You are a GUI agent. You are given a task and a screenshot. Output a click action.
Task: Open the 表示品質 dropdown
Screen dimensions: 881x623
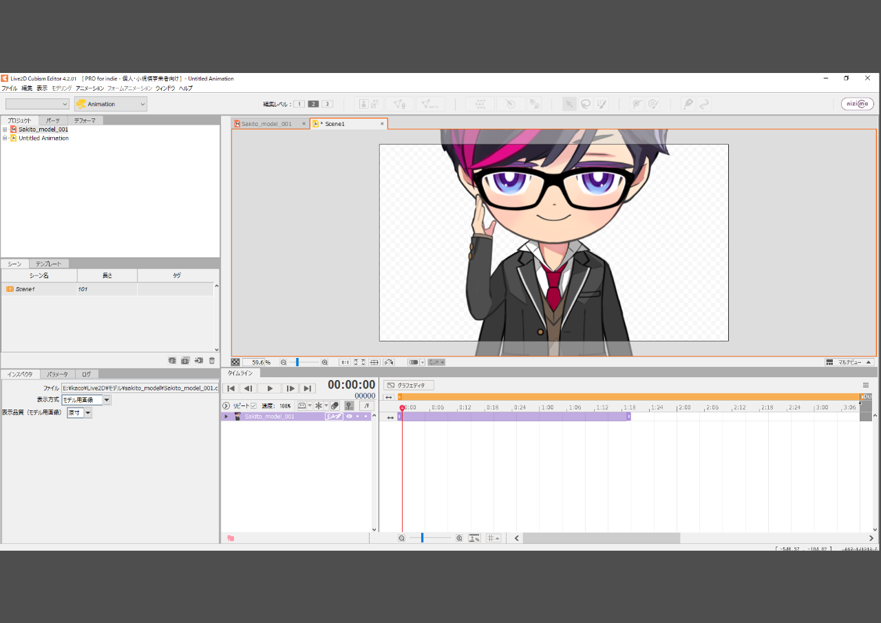tap(87, 413)
